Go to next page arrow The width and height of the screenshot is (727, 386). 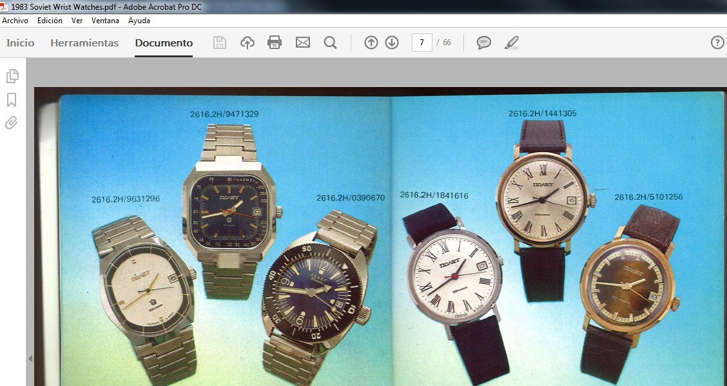click(x=392, y=43)
